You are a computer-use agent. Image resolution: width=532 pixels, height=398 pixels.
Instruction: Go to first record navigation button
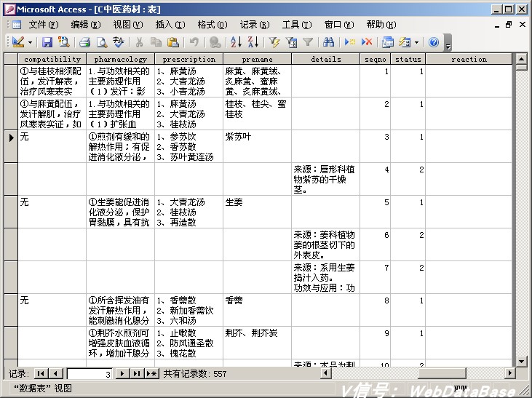41,374
